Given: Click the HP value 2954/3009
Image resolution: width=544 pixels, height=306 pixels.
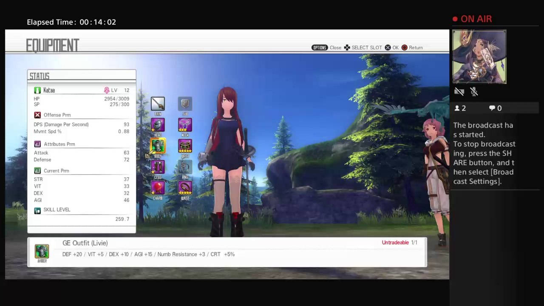Looking at the screenshot, I should 117,99.
